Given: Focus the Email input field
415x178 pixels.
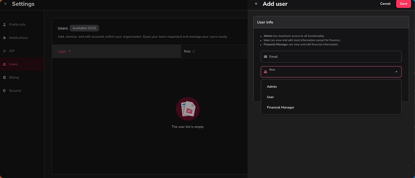Looking at the screenshot, I should [331, 57].
